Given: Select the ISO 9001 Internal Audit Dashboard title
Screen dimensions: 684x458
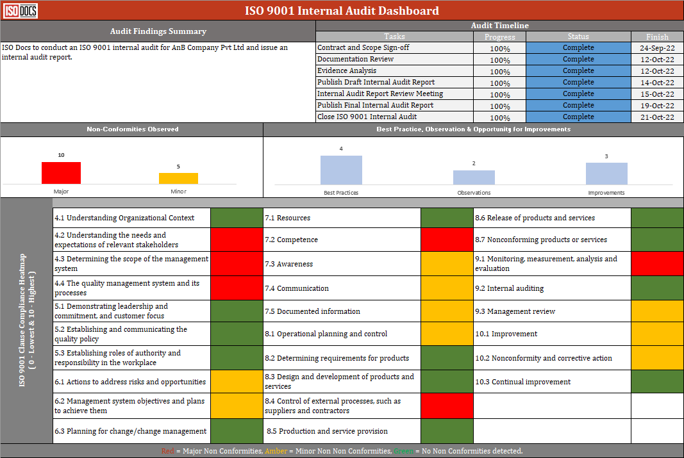Looking at the screenshot, I should [342, 11].
